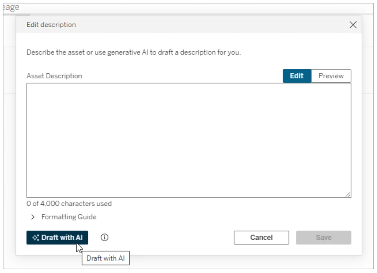Screen dimensions: 377x273
Task: Cancel editing the description
Action: tap(261, 238)
